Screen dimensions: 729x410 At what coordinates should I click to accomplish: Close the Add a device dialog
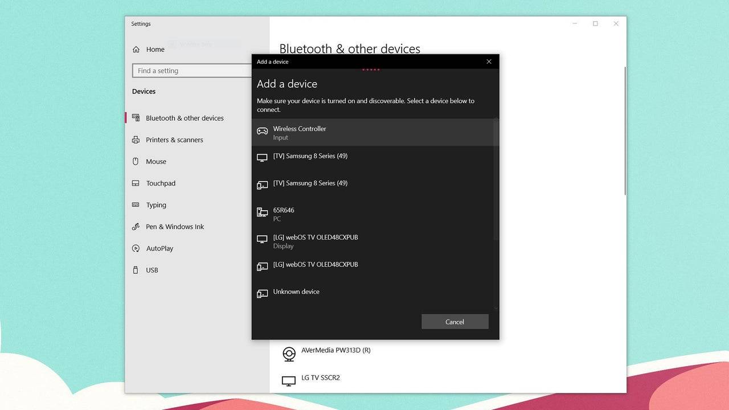tap(489, 61)
